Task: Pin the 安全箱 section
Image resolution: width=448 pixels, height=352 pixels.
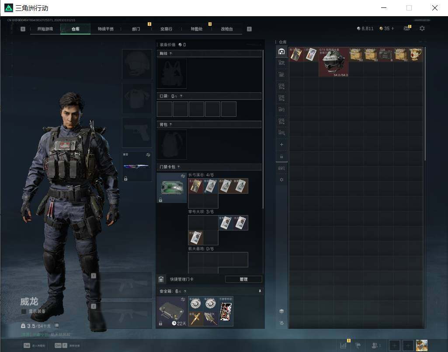Action: [x=260, y=291]
